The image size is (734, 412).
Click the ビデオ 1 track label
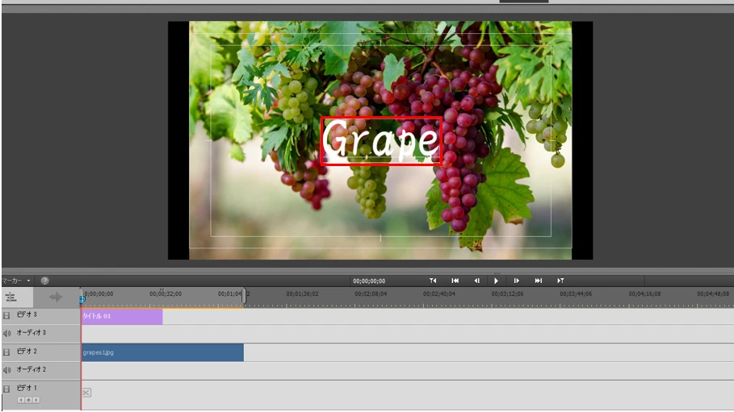pyautogui.click(x=27, y=388)
